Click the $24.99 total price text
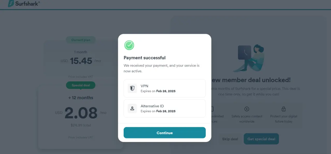 coord(81,125)
